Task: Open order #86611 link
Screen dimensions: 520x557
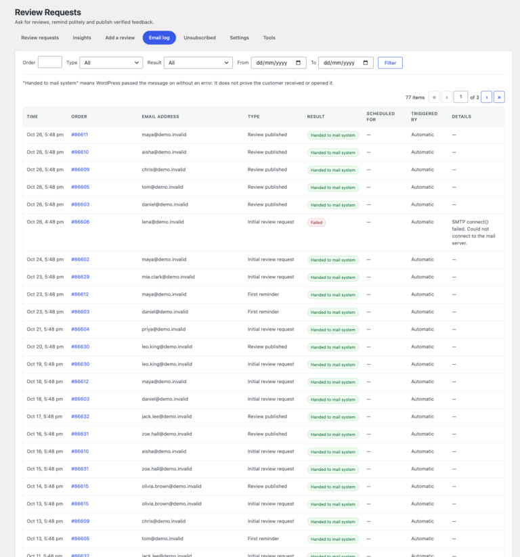Action: click(x=80, y=135)
